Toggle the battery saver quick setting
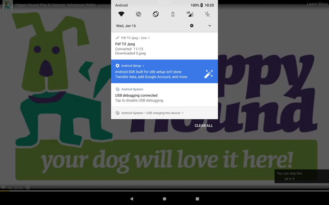 coord(173,14)
